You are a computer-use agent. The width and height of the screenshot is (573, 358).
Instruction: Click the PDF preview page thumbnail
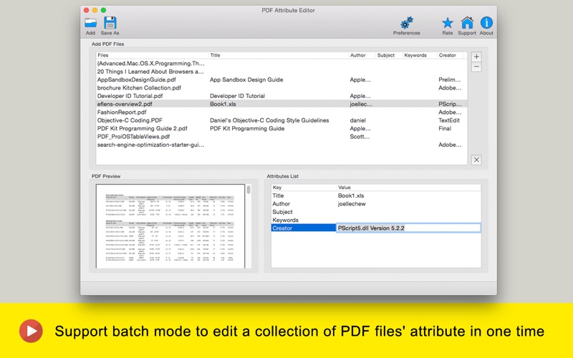170,226
